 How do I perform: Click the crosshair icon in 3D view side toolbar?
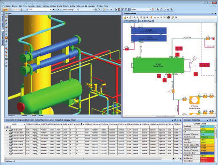(6, 41)
